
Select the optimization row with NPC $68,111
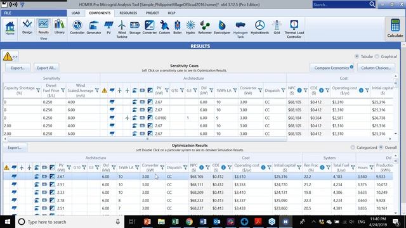coord(198,184)
